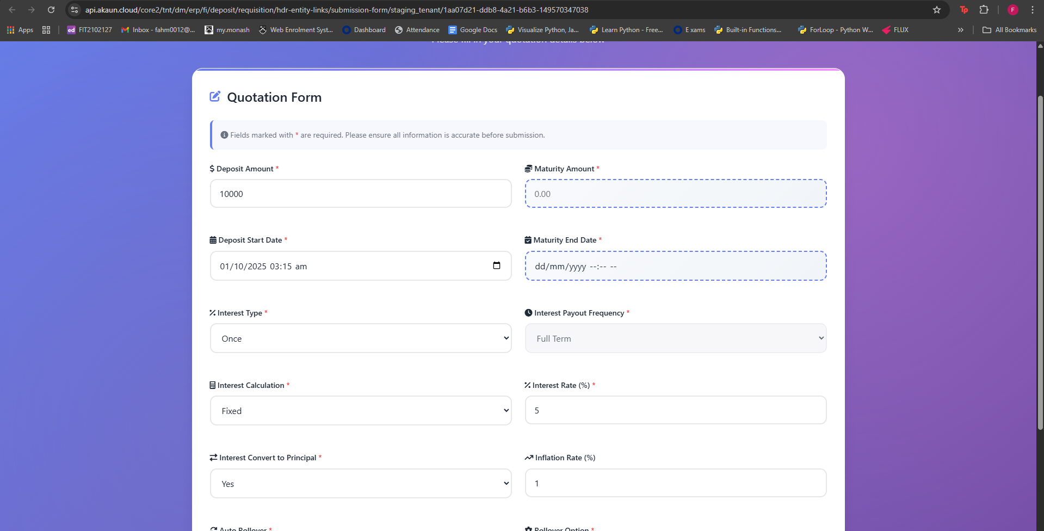Viewport: 1044px width, 531px height.
Task: Click the Inflation Rate (%) input field
Action: (x=675, y=483)
